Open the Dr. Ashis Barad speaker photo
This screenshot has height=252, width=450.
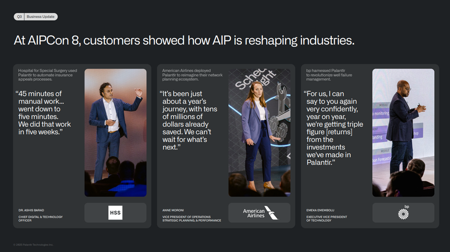[x=115, y=132]
